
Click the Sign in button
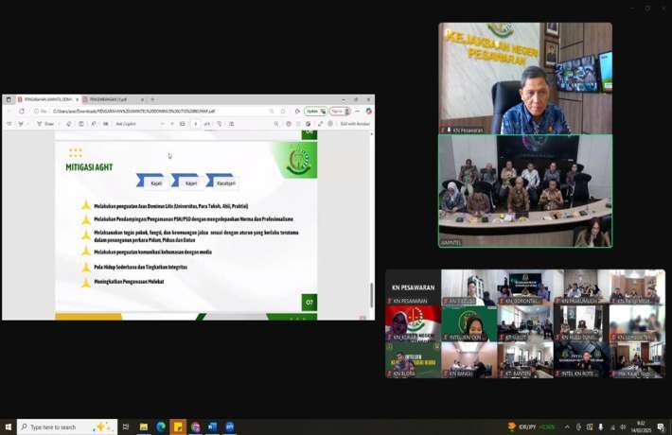[x=338, y=111]
